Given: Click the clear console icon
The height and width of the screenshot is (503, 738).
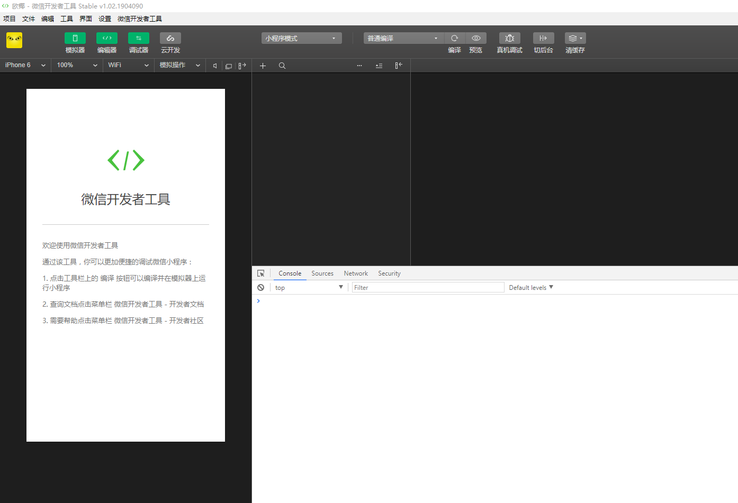Looking at the screenshot, I should [261, 287].
